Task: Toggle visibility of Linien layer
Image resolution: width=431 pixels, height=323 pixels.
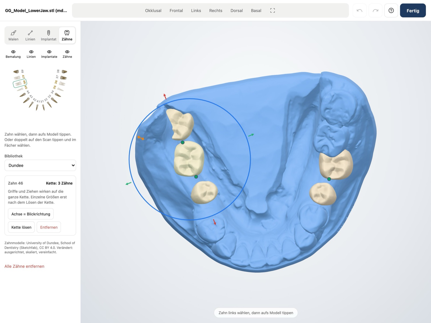Action: (31, 54)
